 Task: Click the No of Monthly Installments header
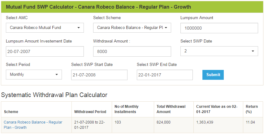coord(127,109)
